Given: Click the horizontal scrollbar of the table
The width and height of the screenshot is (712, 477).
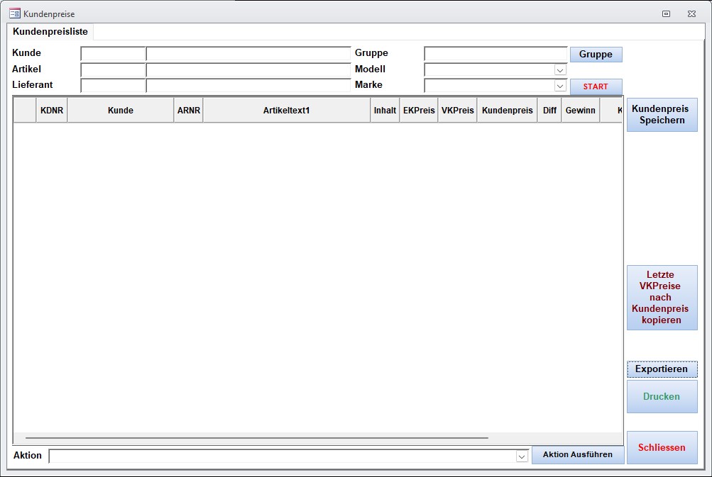Looking at the screenshot, I should pyautogui.click(x=256, y=438).
